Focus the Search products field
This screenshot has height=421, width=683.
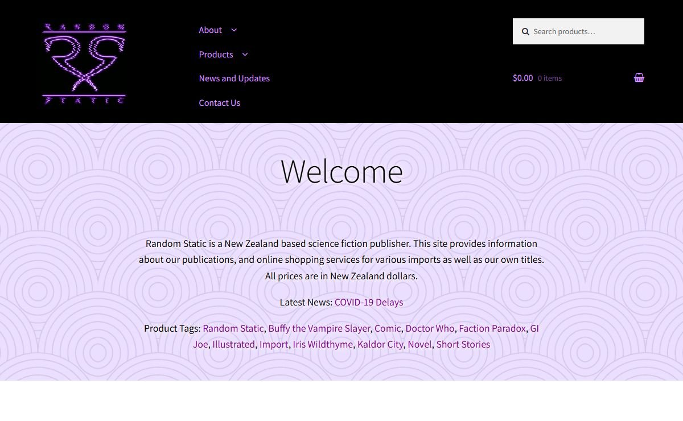pyautogui.click(x=578, y=31)
